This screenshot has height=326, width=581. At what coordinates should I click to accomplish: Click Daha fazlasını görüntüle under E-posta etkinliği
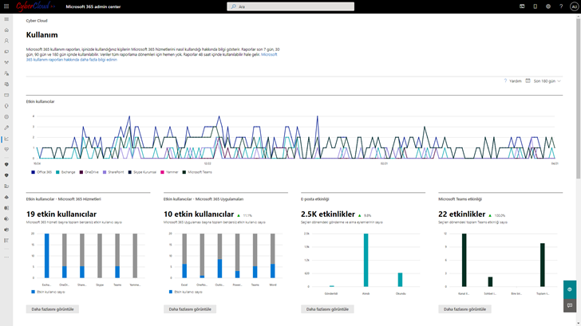coord(327,309)
